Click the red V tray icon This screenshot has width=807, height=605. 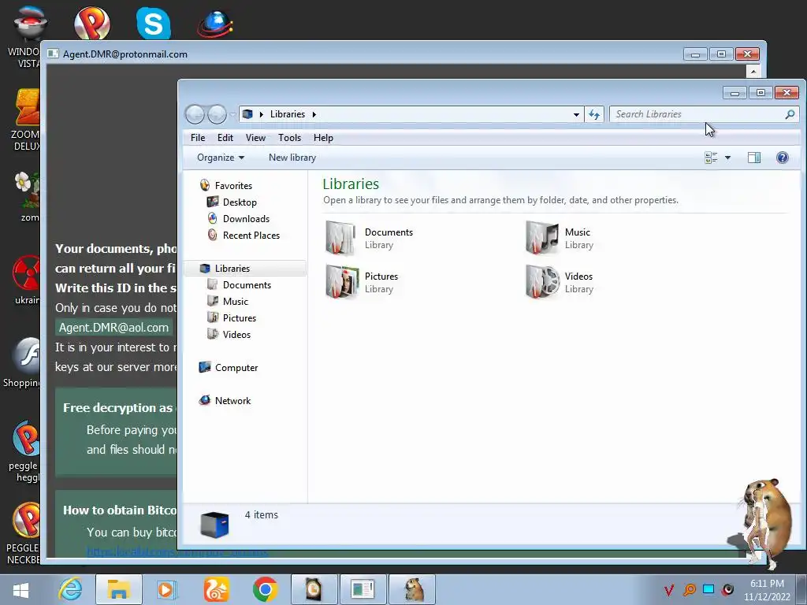669,590
